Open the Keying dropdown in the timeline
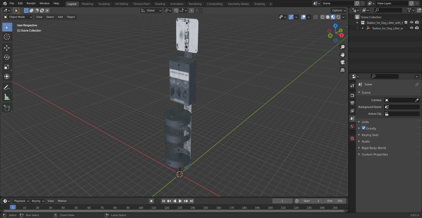422x218 pixels. [38, 201]
